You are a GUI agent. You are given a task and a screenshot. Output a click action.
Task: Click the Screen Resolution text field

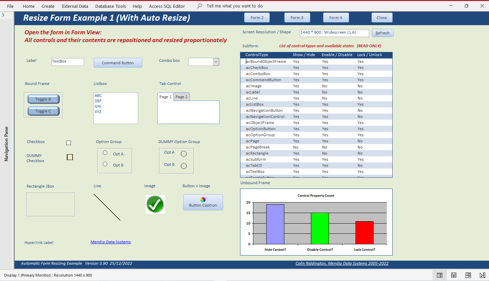pos(334,33)
